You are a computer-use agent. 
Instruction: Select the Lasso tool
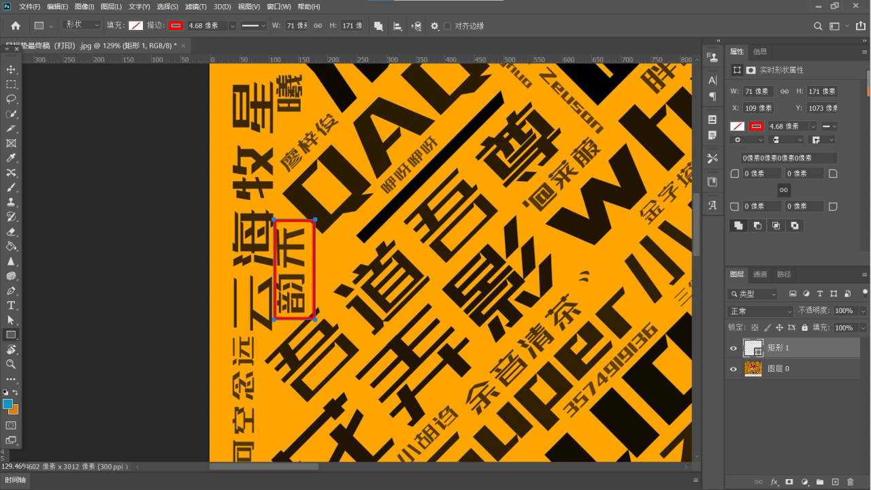click(11, 99)
